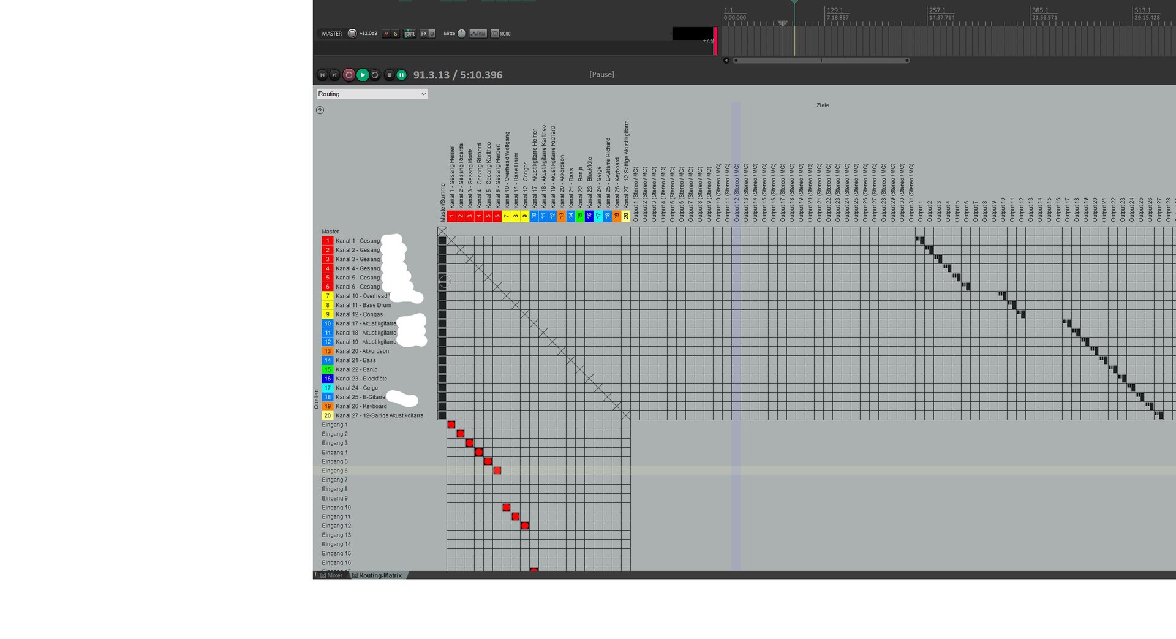This screenshot has height=639, width=1176.
Task: Stop playback with the Stop button
Action: [x=389, y=75]
